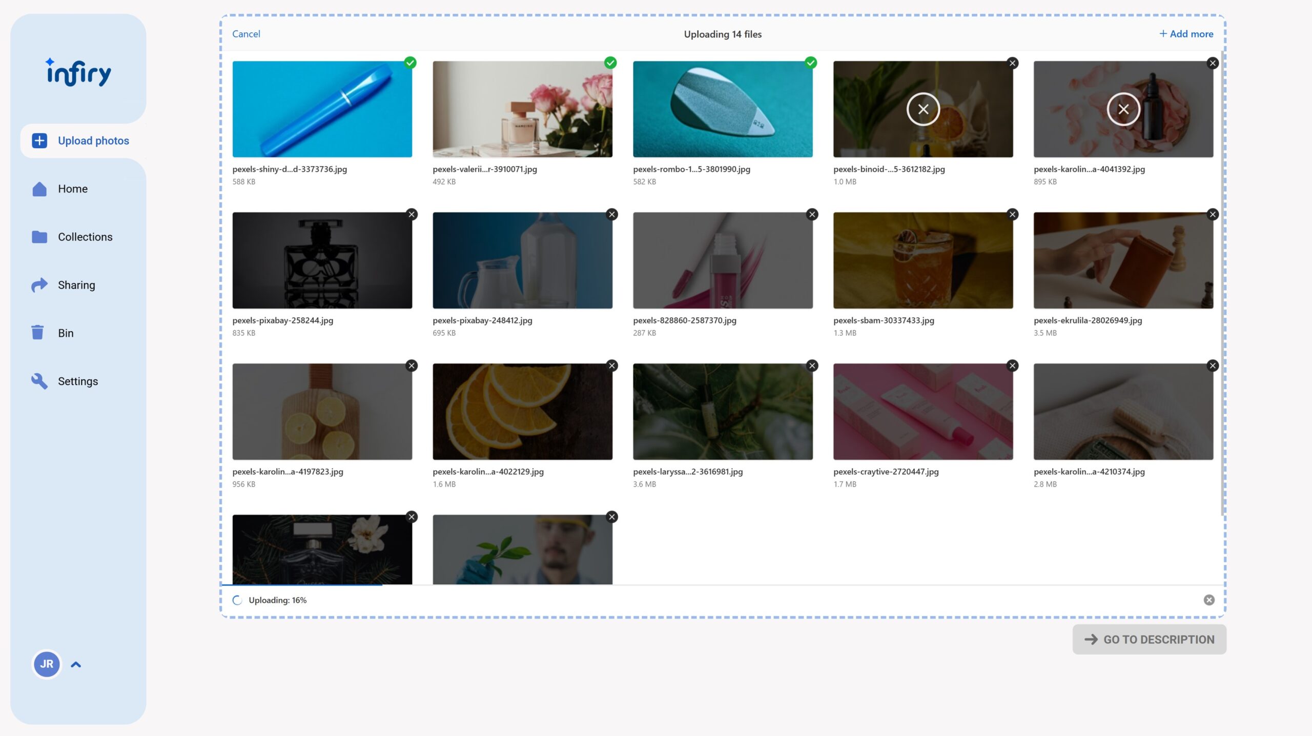
Task: Click the 3.6 MB size label
Action: tap(644, 484)
